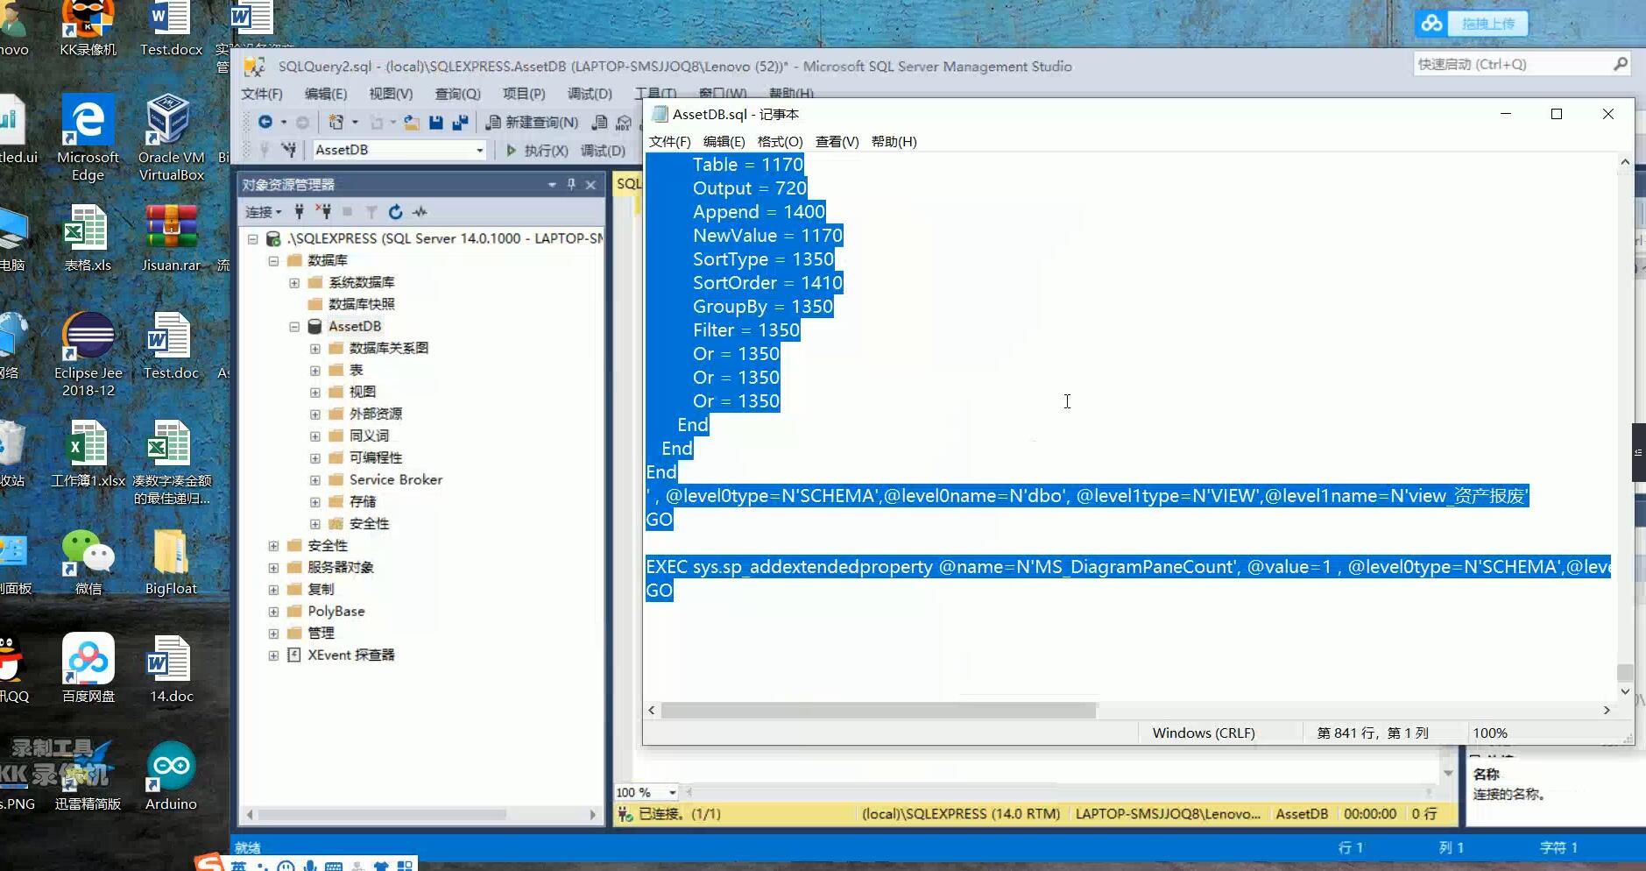Expand the 可编程性 folder
This screenshot has width=1646, height=871.
pyautogui.click(x=315, y=457)
